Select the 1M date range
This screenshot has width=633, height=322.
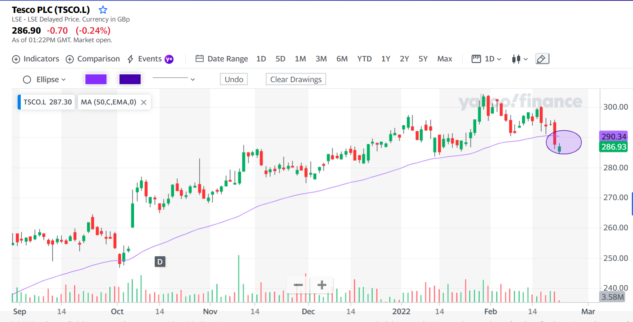point(300,59)
